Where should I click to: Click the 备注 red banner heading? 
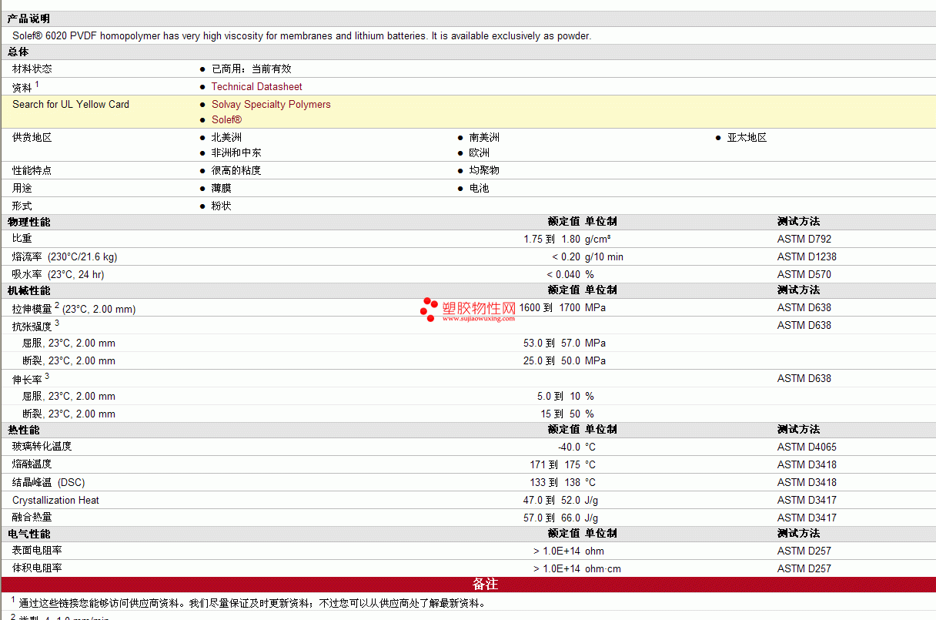485,585
